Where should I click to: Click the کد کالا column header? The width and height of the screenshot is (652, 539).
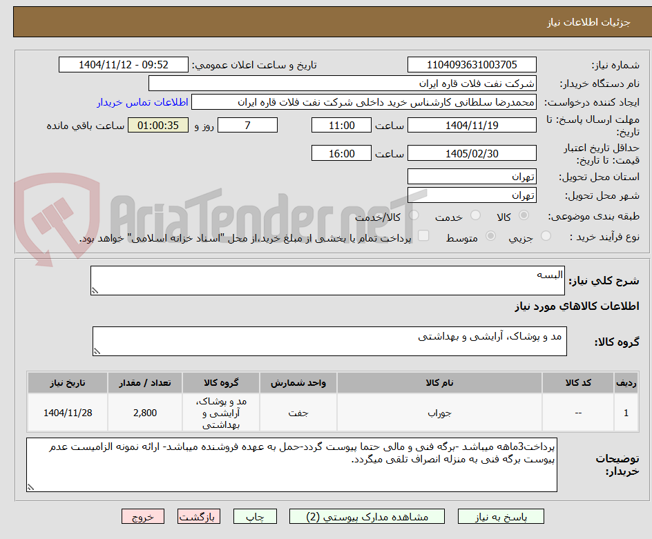point(578,383)
